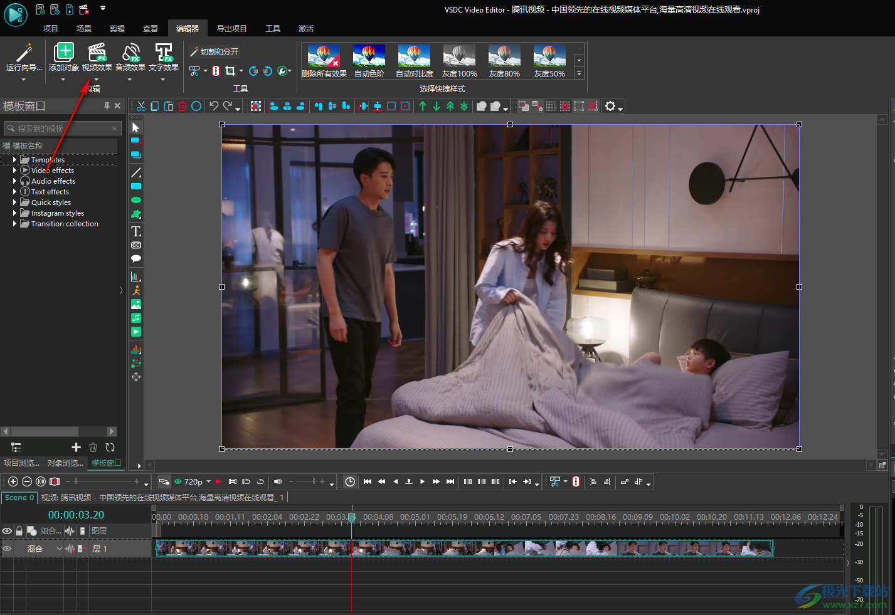Toggle visibility of 层 1 track
895x615 pixels.
(x=7, y=549)
